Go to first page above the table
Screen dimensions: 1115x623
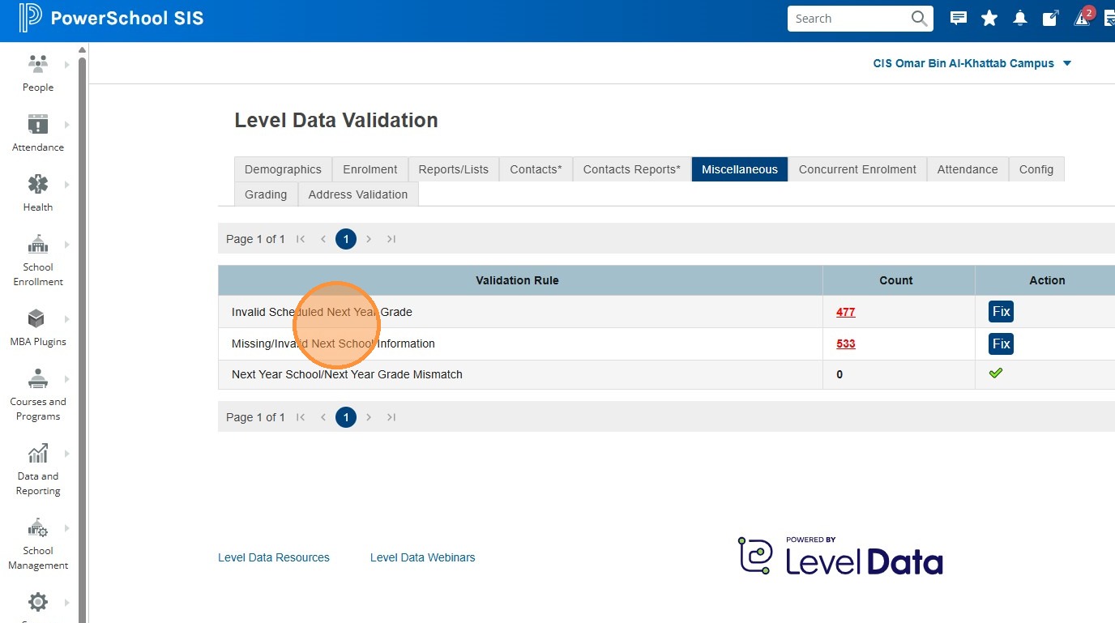[x=301, y=239]
